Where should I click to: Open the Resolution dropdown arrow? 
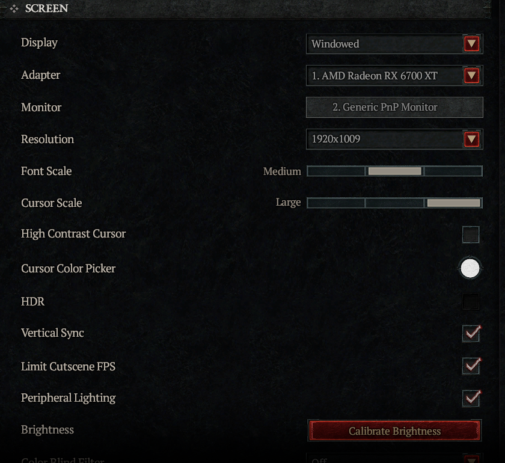tap(471, 139)
